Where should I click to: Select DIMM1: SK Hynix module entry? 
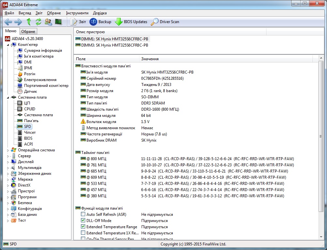click(112, 39)
